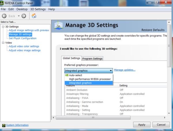173x131 pixels.
Task: Click the Manage 3D Settings header icon
Action: [x=59, y=25]
